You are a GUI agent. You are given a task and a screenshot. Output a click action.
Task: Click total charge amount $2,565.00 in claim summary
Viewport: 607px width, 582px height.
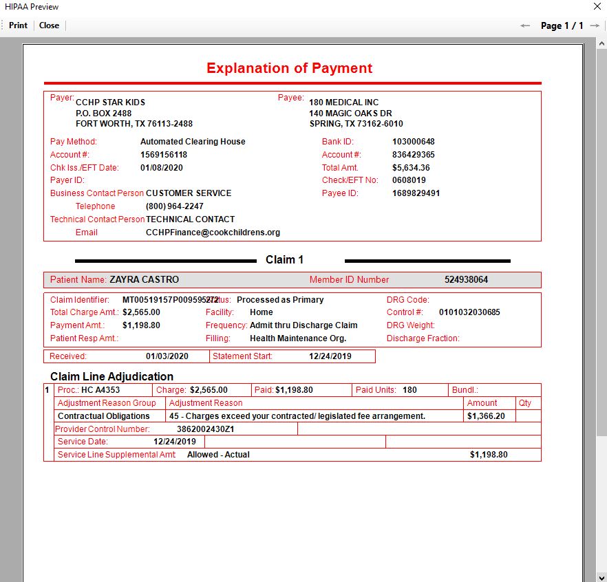(x=141, y=312)
